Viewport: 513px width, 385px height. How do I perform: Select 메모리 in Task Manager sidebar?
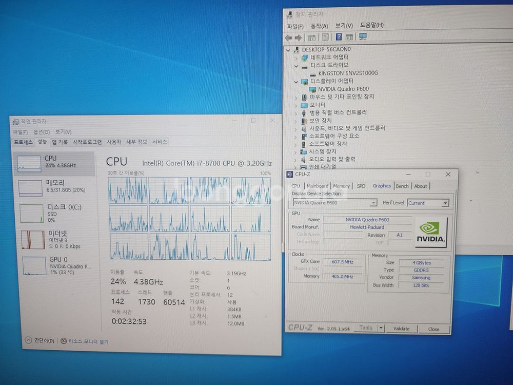click(x=55, y=187)
